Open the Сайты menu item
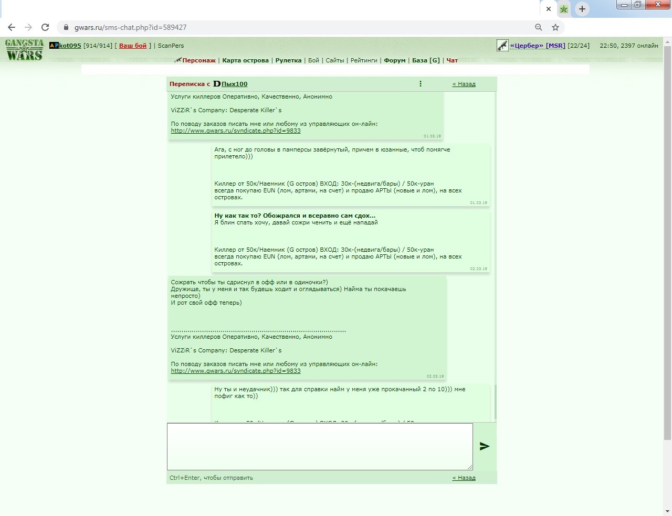672x516 pixels. (335, 60)
